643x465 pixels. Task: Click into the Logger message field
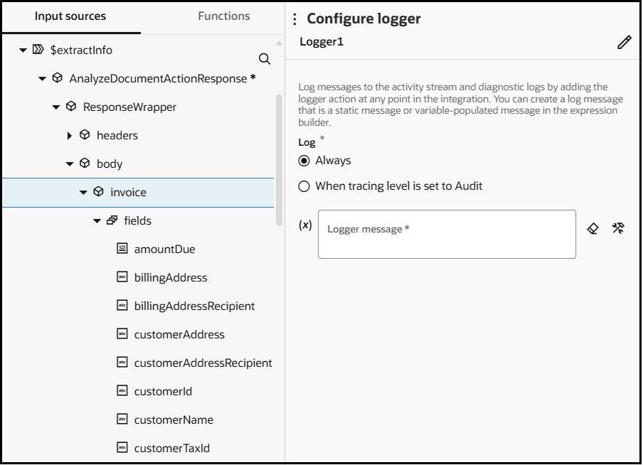click(x=447, y=234)
